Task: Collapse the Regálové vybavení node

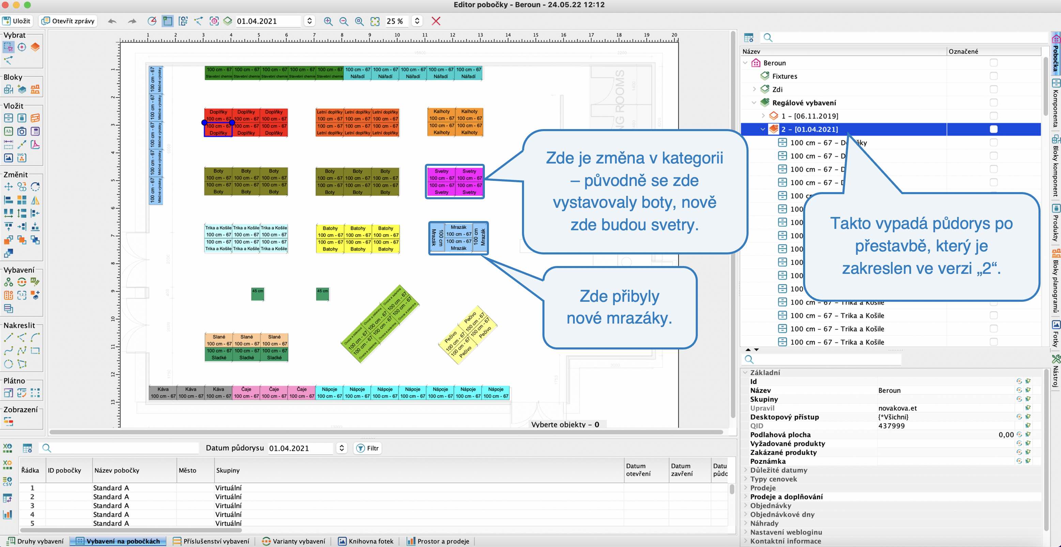Action: coord(754,103)
